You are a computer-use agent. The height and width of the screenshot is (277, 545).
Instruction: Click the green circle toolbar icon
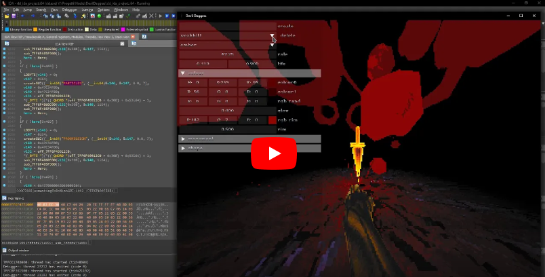point(100,16)
